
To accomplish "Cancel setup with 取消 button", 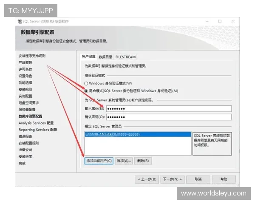I will 198,179.
